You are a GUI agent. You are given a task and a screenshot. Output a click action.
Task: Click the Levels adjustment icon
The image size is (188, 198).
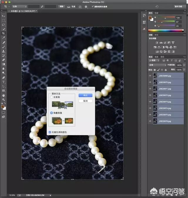(x=161, y=43)
